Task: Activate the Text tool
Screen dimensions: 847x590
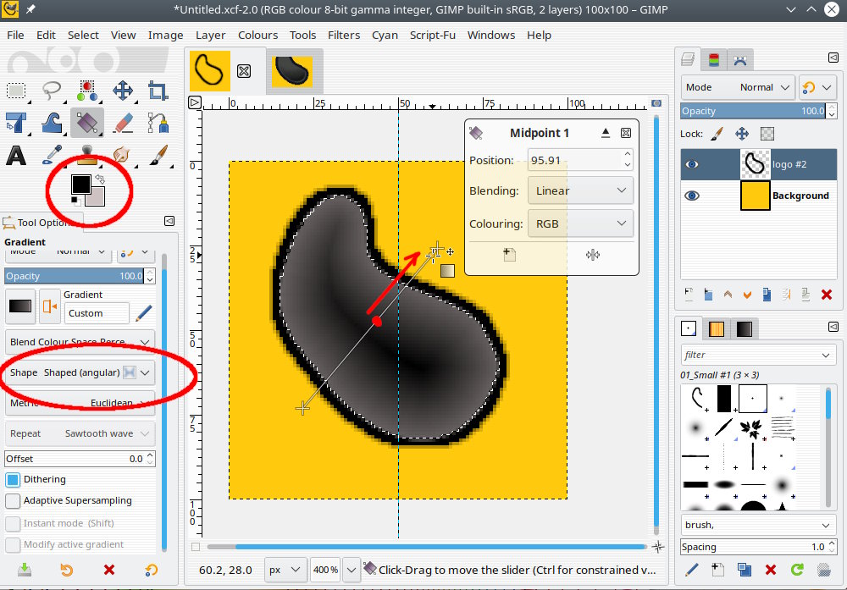Action: (x=16, y=155)
